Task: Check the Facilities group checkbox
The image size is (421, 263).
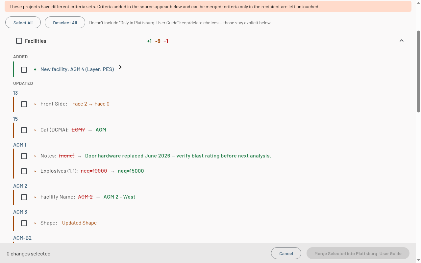Action: point(19,41)
